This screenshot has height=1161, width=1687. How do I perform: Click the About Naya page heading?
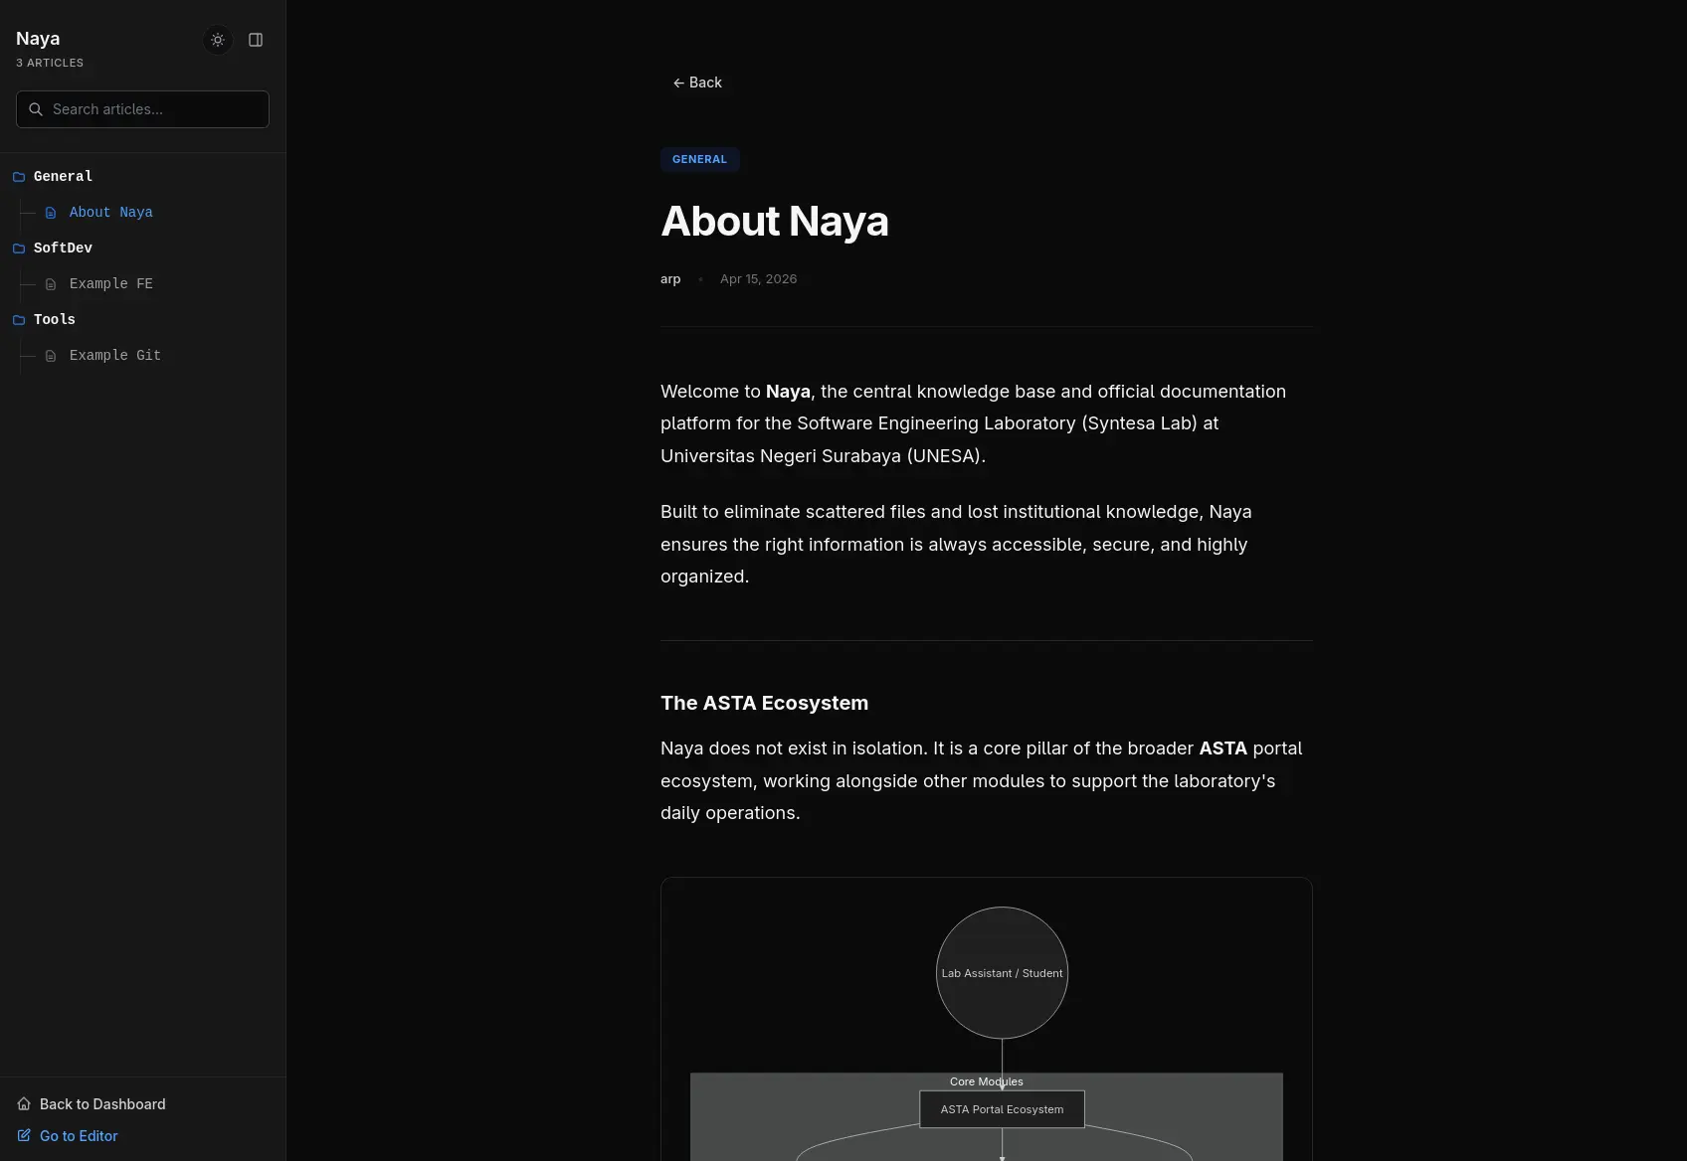tap(774, 221)
